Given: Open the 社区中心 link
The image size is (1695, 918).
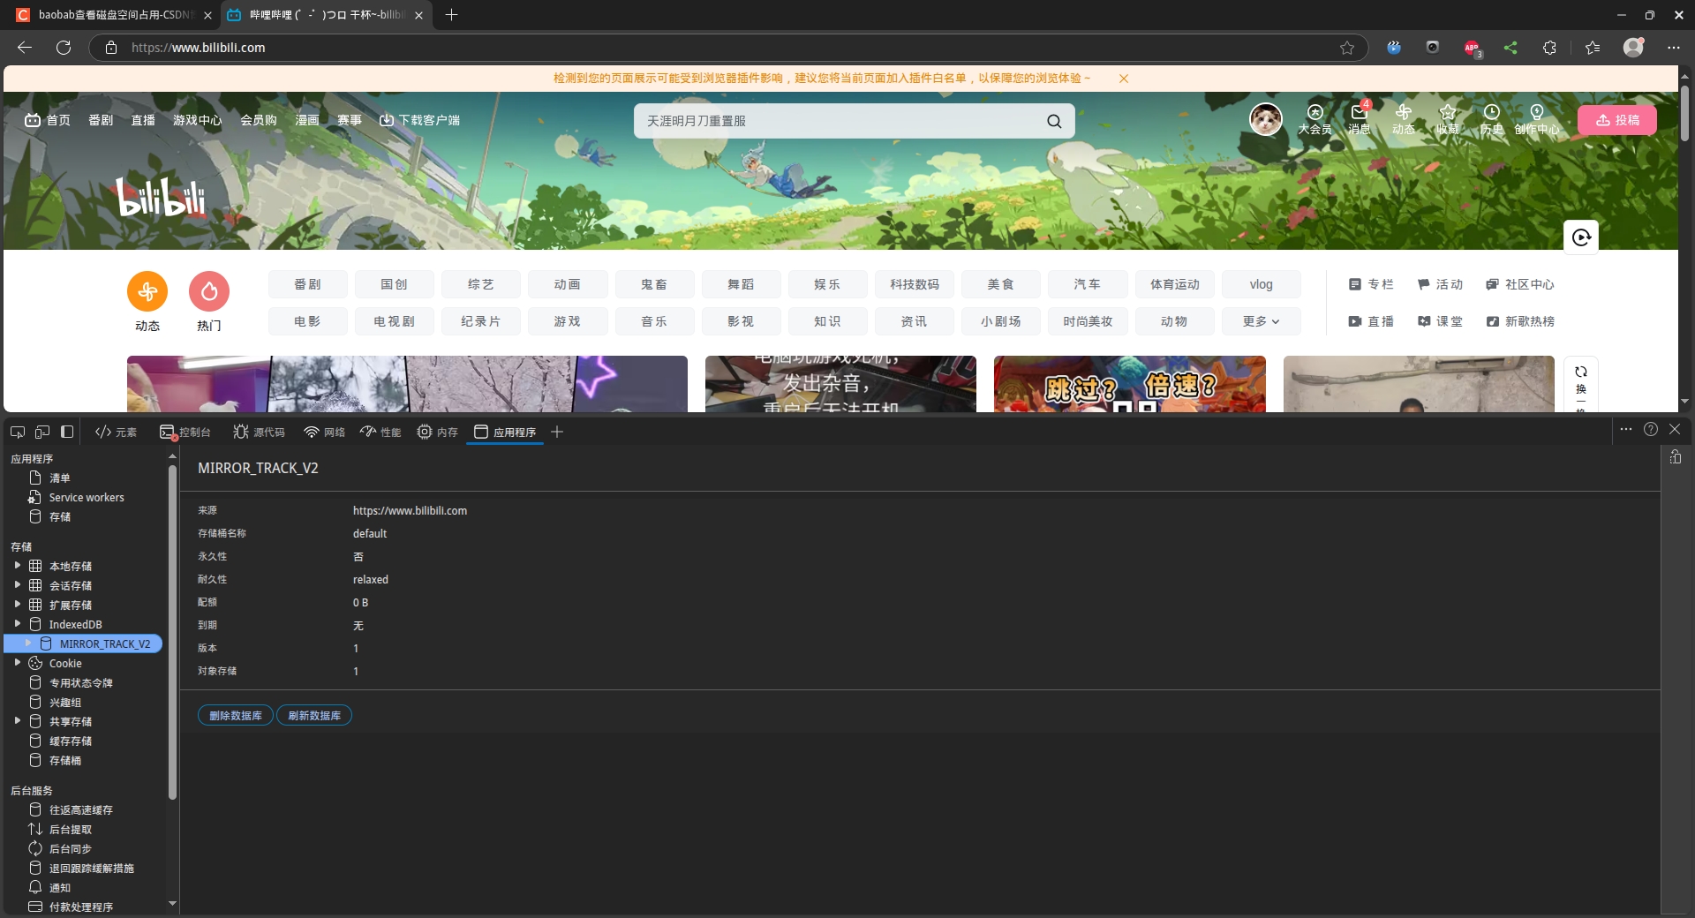Looking at the screenshot, I should (x=1520, y=284).
